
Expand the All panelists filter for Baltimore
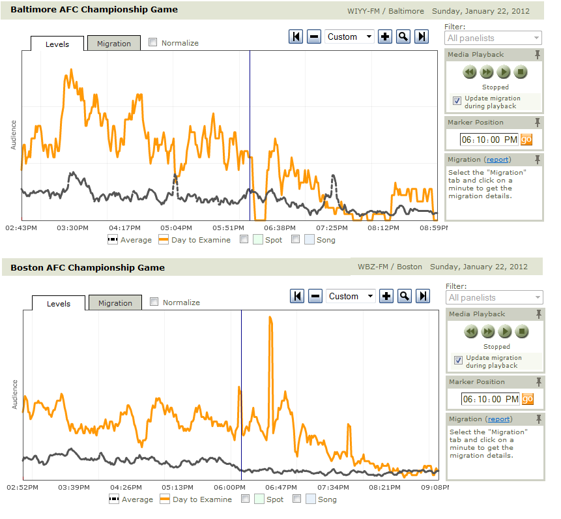pos(493,38)
